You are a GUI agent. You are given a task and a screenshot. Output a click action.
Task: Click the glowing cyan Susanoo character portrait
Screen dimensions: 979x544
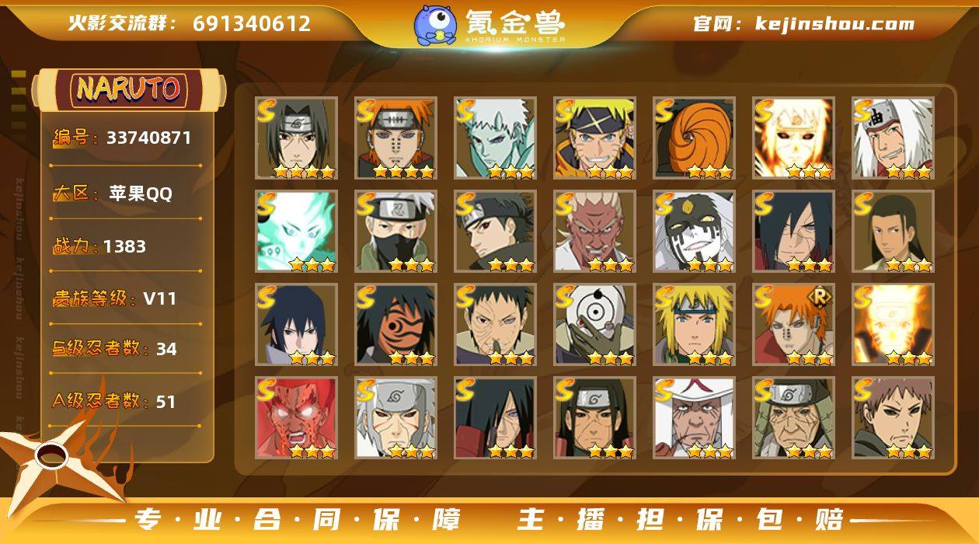(x=296, y=232)
